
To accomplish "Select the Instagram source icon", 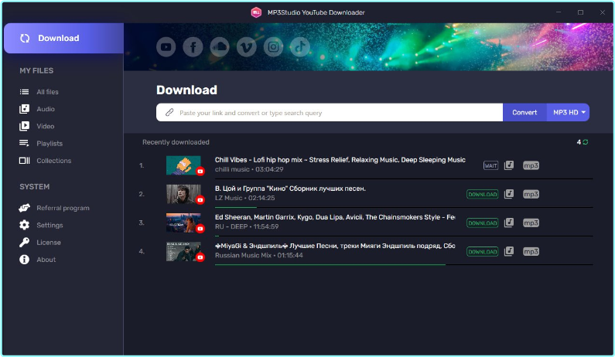I will pos(273,47).
